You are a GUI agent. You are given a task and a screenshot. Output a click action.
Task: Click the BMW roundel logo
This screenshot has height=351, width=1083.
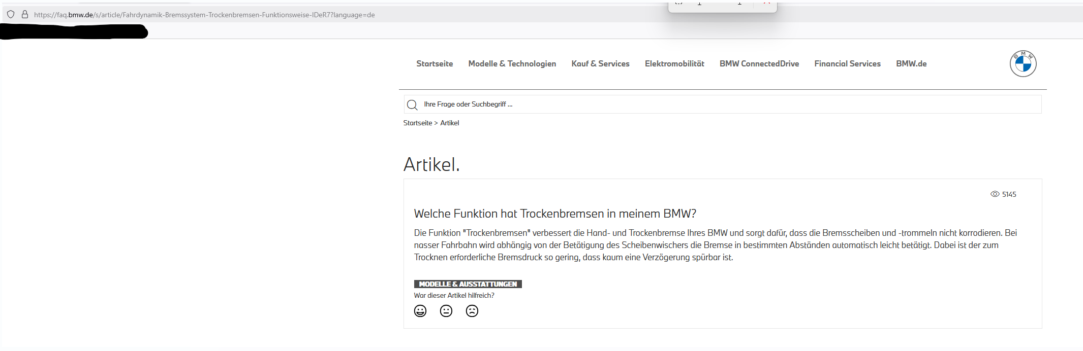[1023, 64]
